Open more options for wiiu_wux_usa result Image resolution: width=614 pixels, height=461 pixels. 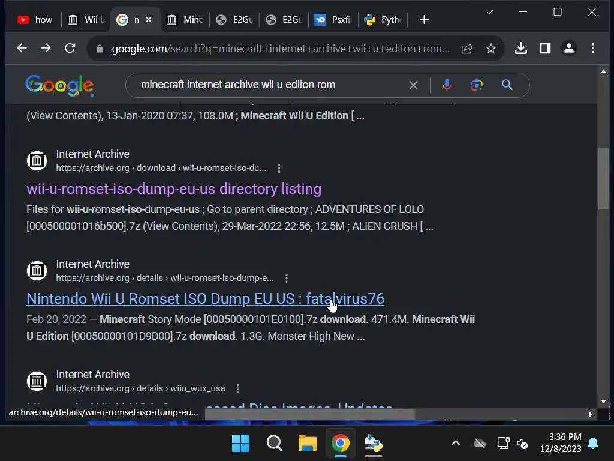[x=237, y=388]
